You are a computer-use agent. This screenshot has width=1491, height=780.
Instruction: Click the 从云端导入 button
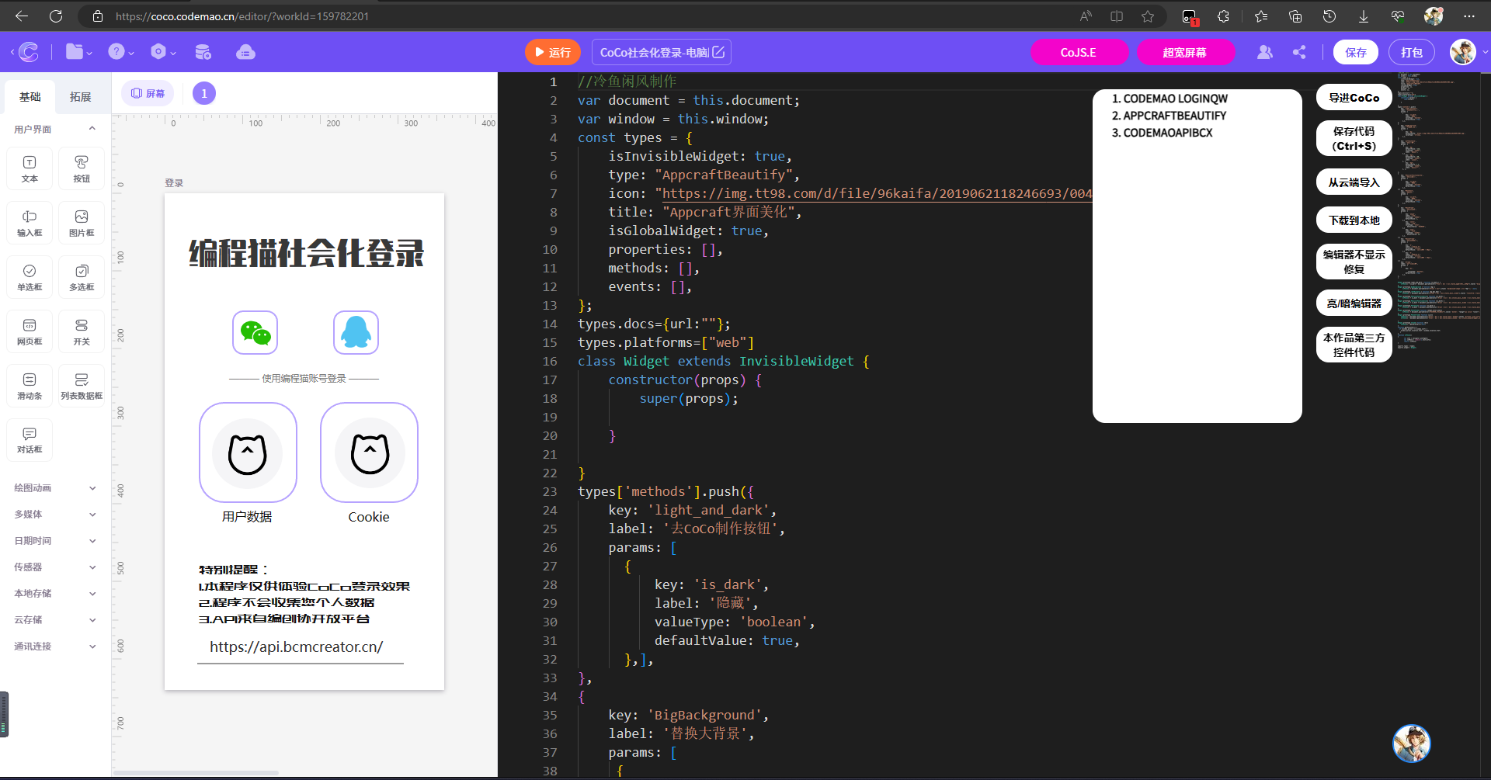click(x=1354, y=182)
